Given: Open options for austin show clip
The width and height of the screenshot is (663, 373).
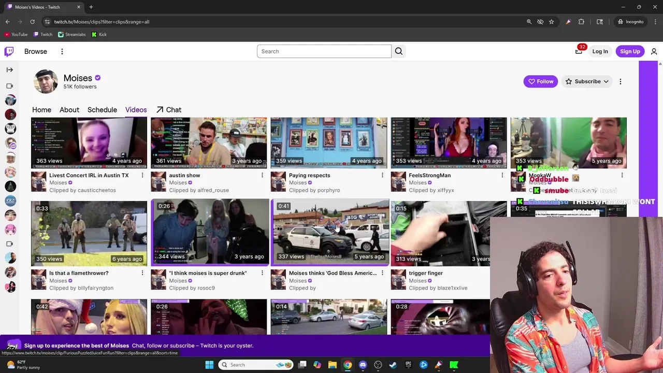Looking at the screenshot, I should point(262,175).
